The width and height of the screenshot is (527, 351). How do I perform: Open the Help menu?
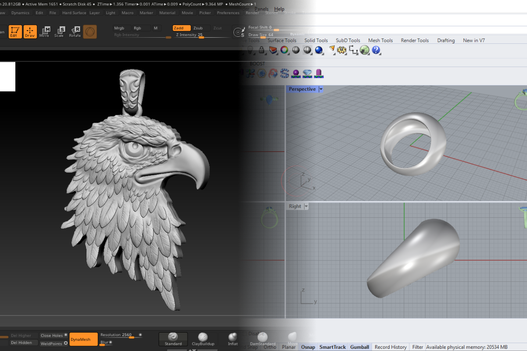[x=279, y=9]
